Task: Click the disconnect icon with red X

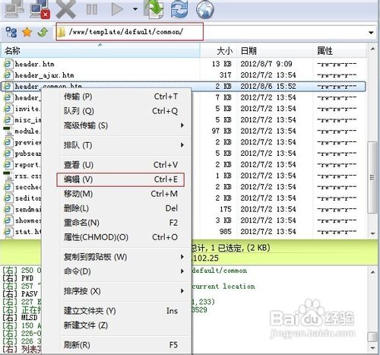Action: click(40, 10)
